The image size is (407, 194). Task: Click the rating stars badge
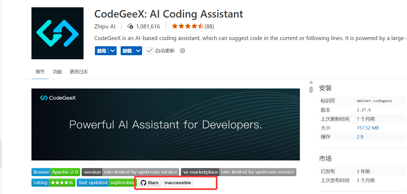53,183
